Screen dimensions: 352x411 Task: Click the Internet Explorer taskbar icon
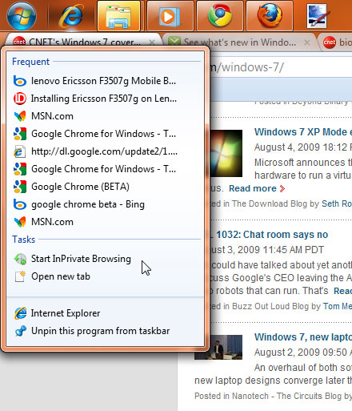71,16
